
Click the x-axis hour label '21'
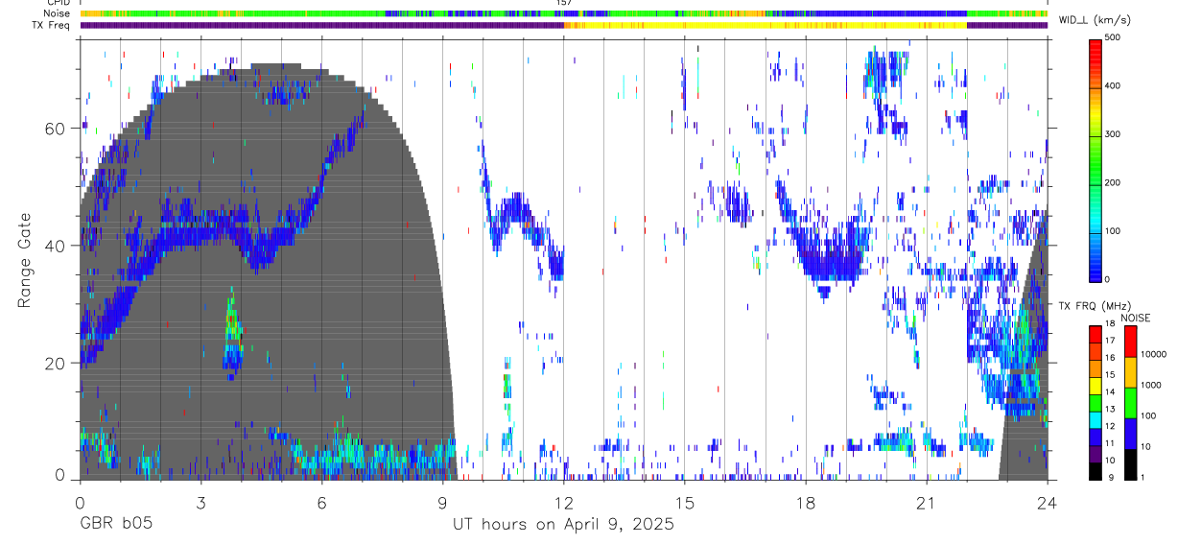click(927, 504)
